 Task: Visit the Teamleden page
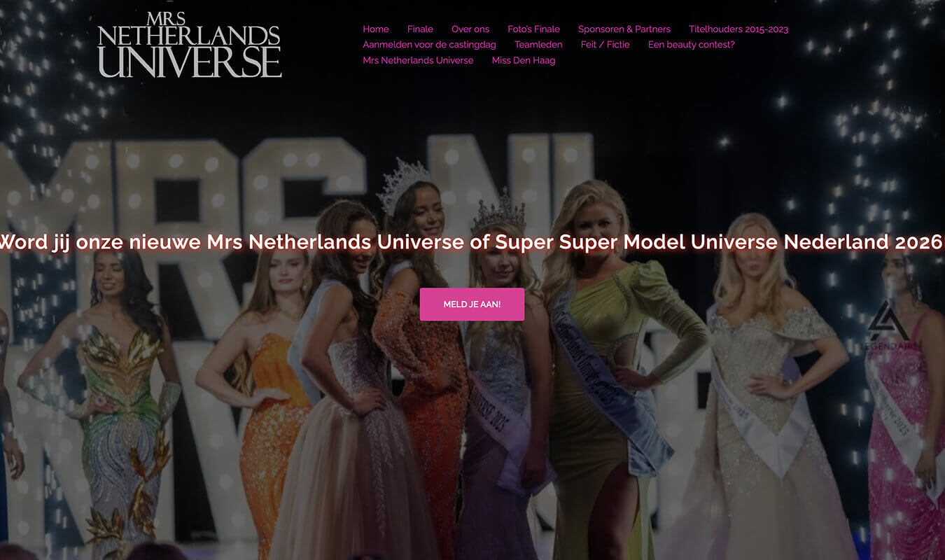pyautogui.click(x=538, y=45)
